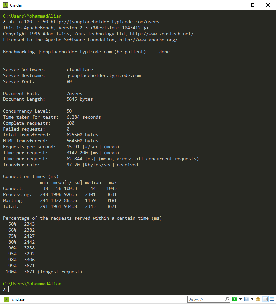Click the Cmder window title text

pyautogui.click(x=17, y=5)
